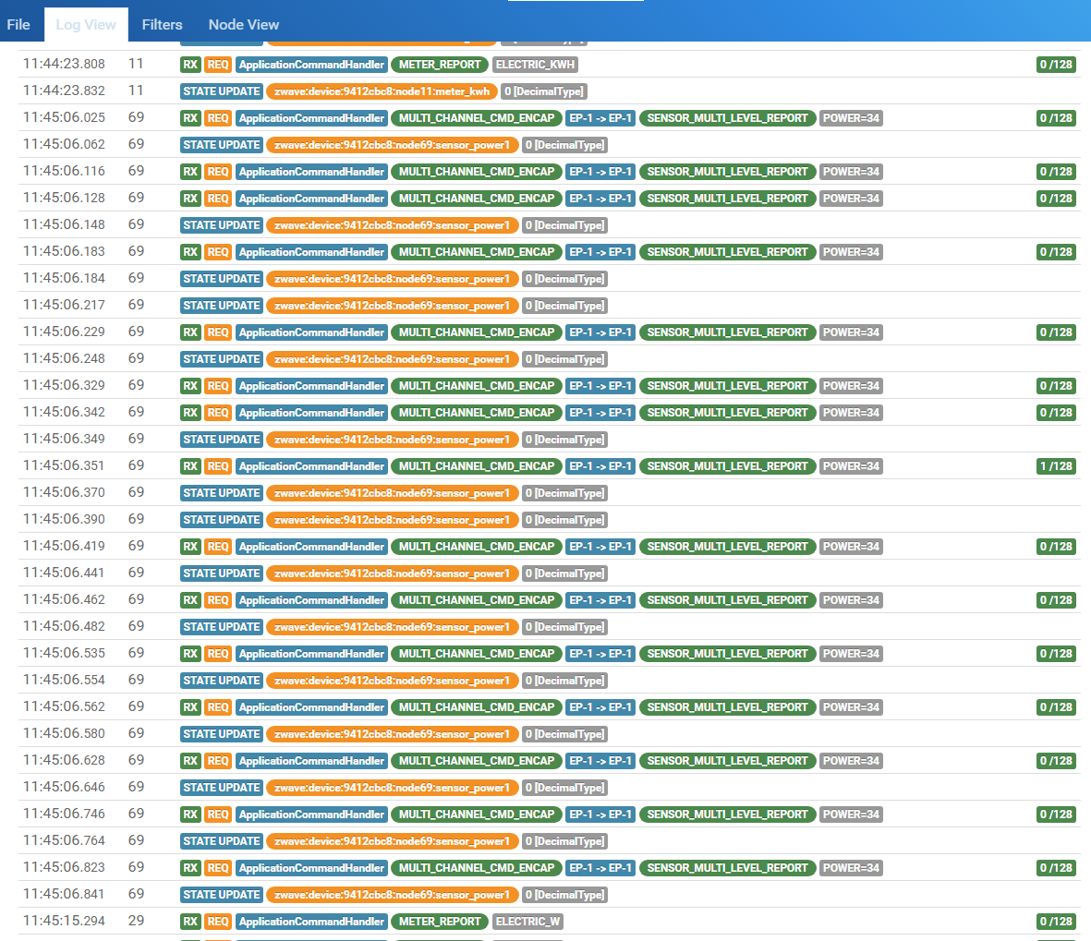Switch to the Node View tab
Screen dimensions: 1091x941
243,25
